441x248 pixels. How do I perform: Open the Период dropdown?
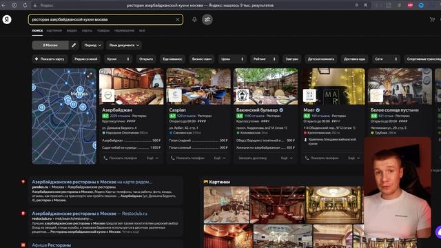coord(92,45)
